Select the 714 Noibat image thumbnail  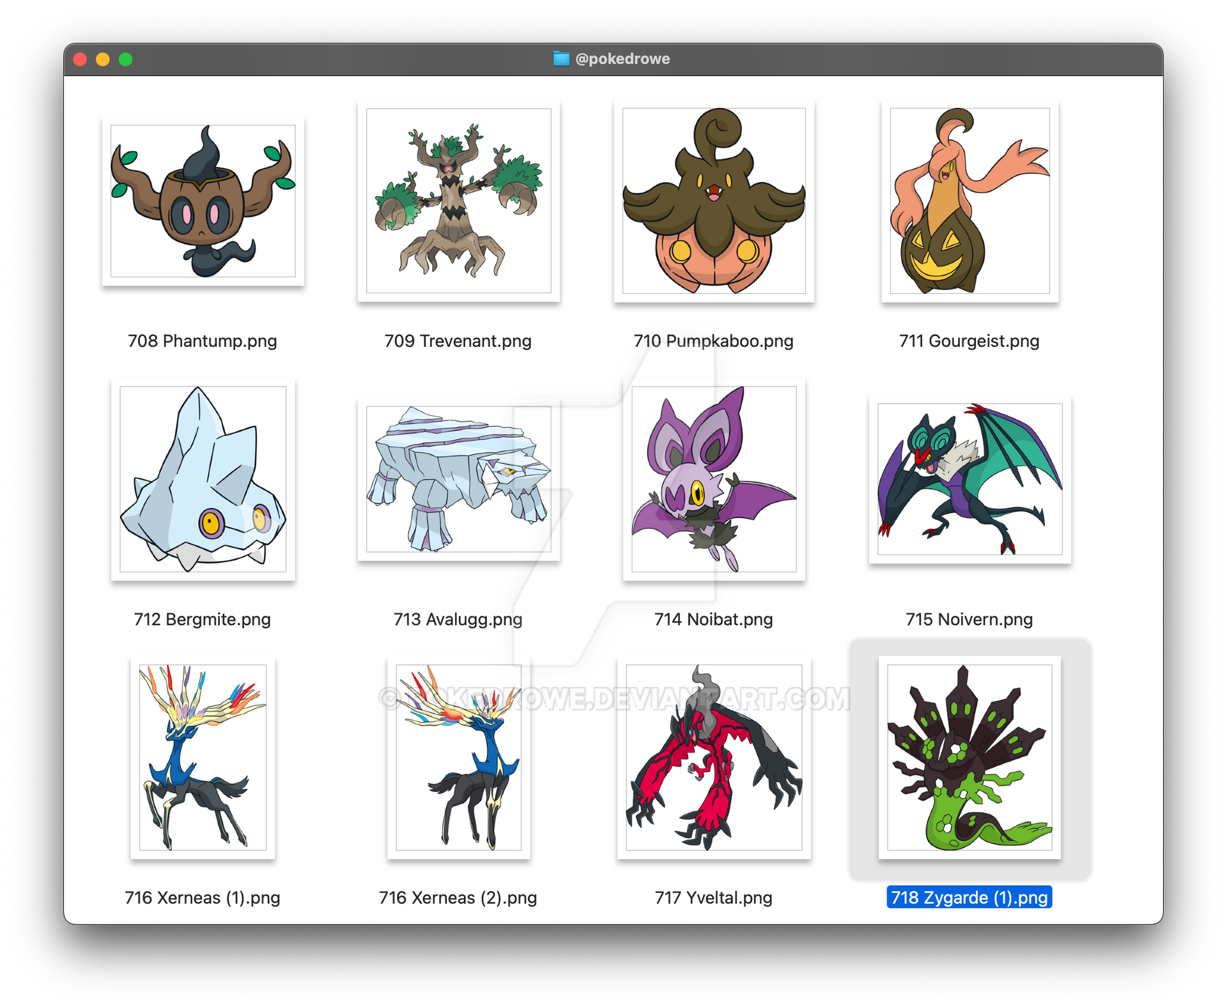tap(714, 479)
